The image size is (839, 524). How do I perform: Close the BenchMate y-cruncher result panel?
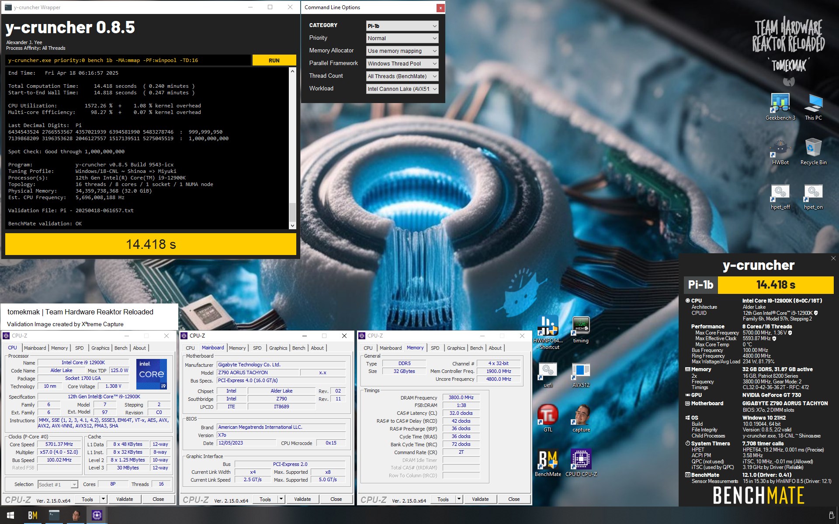pos(833,259)
